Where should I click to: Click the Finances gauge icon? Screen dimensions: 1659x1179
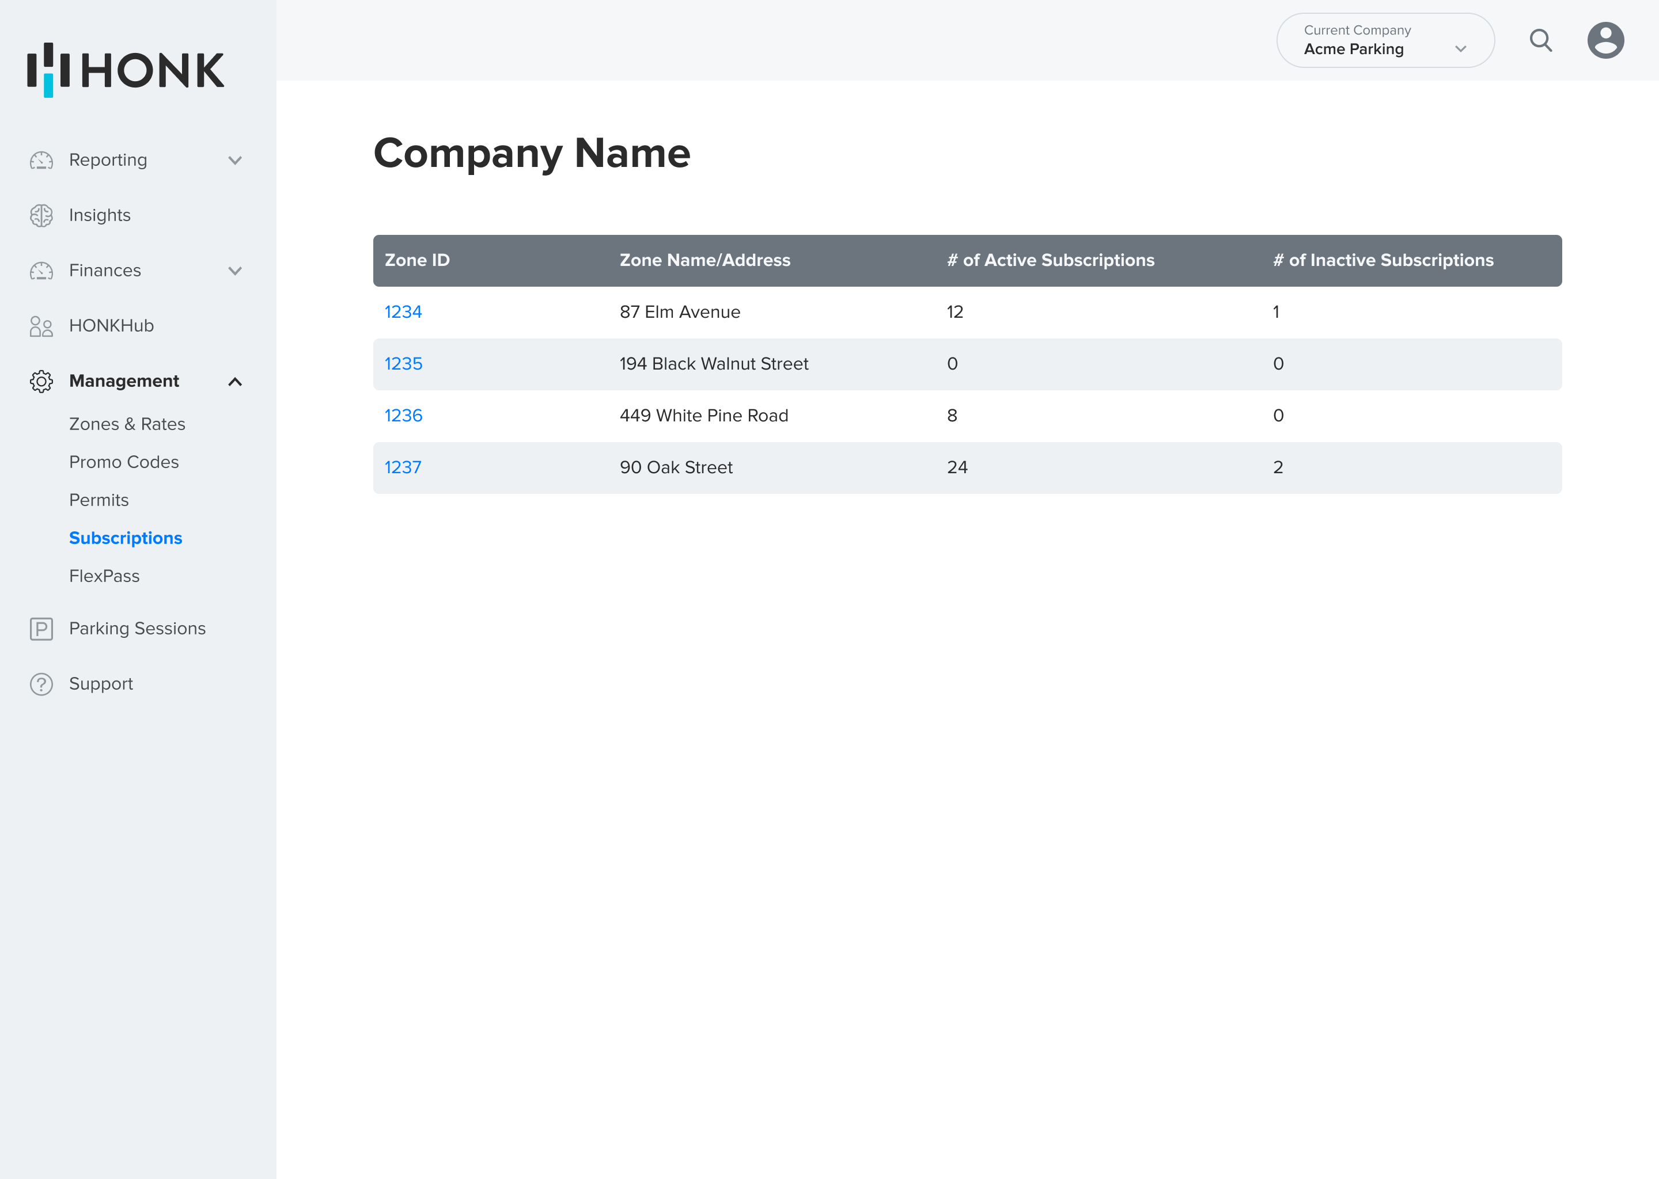41,271
